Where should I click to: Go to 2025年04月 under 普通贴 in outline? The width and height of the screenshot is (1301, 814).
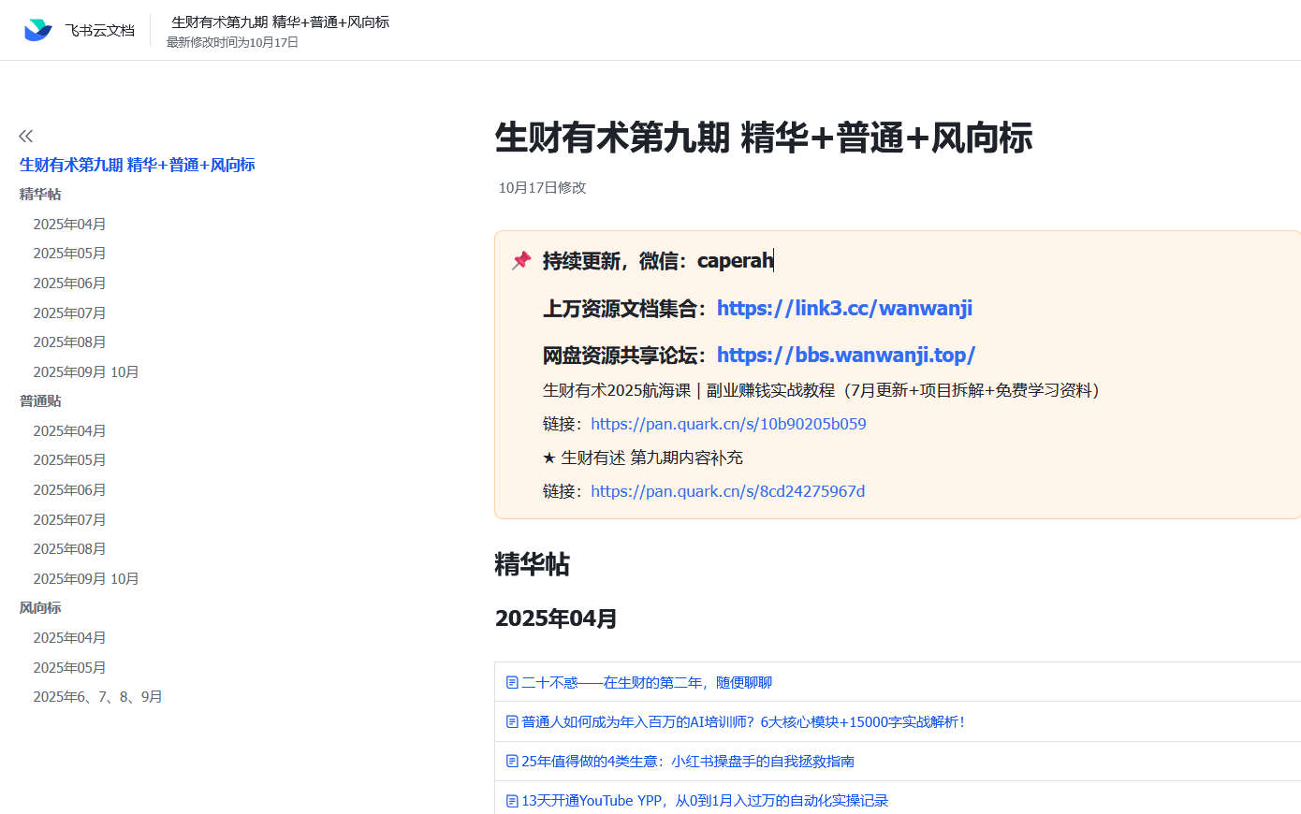(x=69, y=430)
